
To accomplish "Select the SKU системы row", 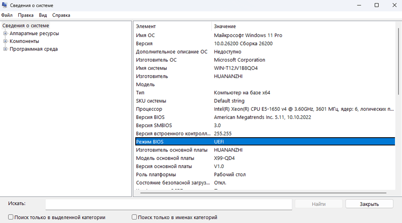I will click(265, 101).
